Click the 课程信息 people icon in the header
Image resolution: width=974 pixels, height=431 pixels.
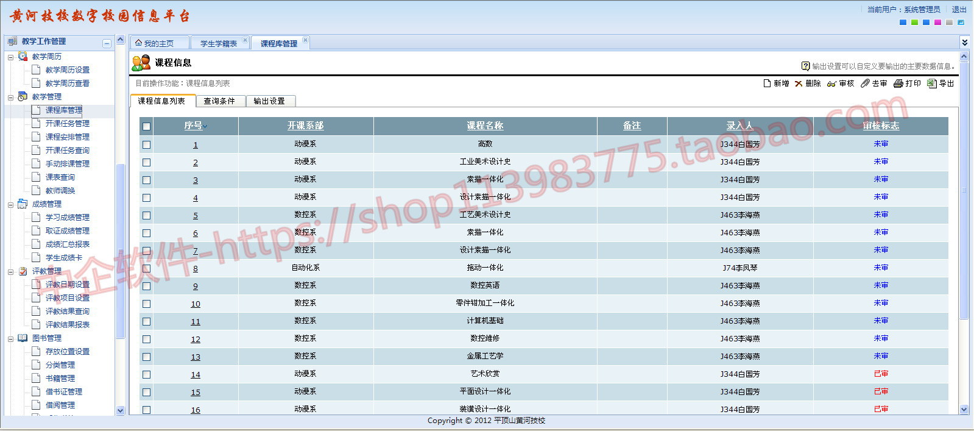(141, 62)
